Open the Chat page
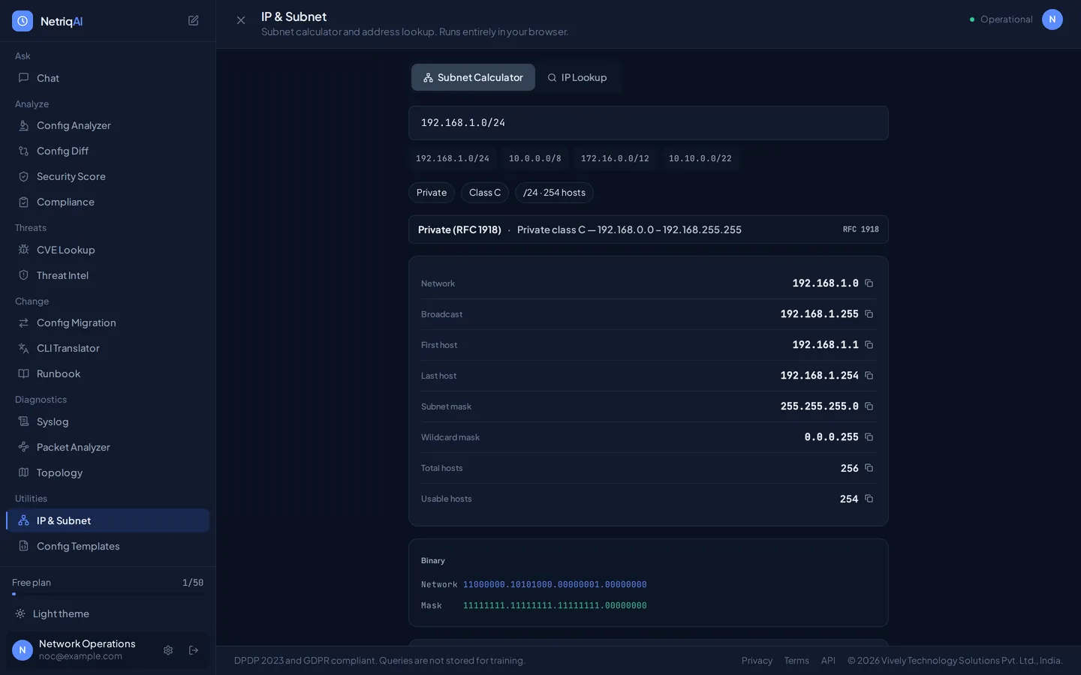This screenshot has width=1081, height=675. (x=107, y=78)
